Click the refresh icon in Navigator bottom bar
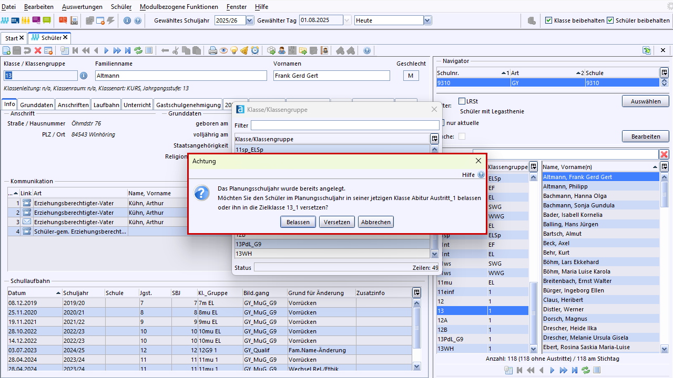 586,370
